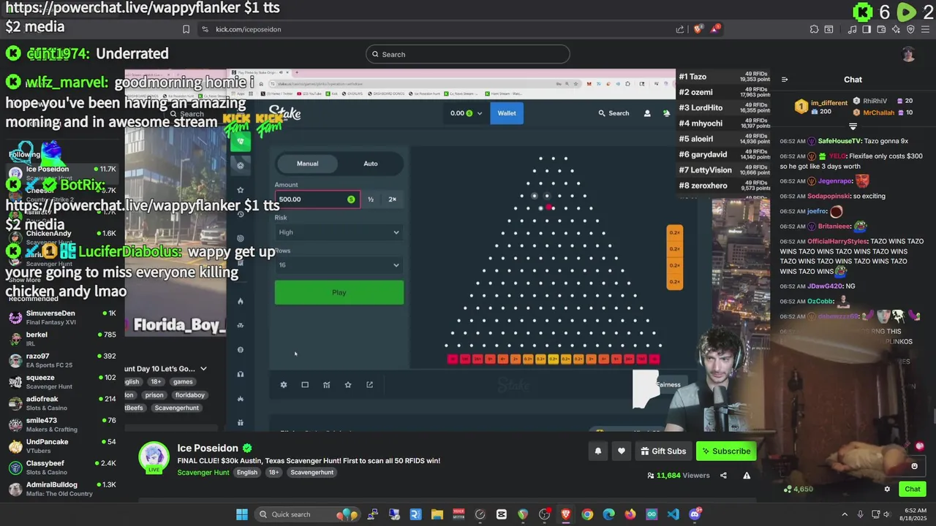Open the razo97 recommended channel
936x526 pixels.
[61, 361]
